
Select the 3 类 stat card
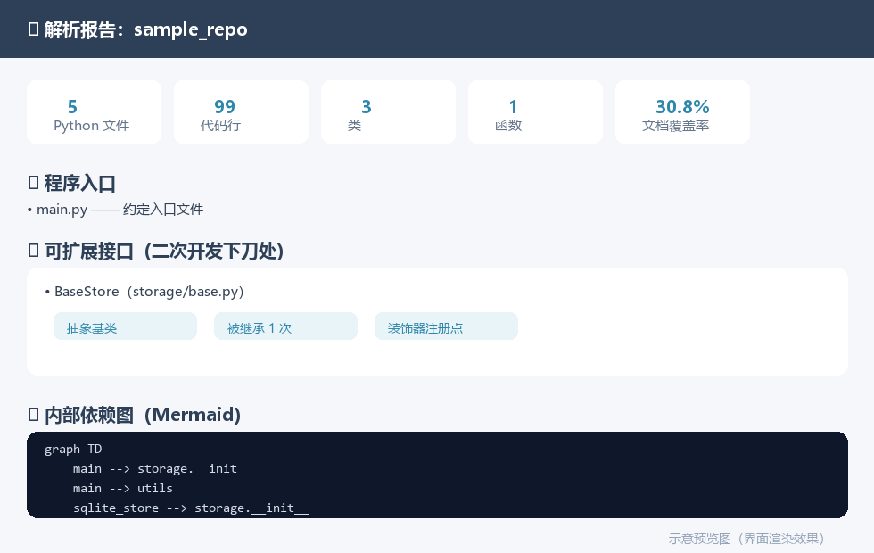click(389, 112)
